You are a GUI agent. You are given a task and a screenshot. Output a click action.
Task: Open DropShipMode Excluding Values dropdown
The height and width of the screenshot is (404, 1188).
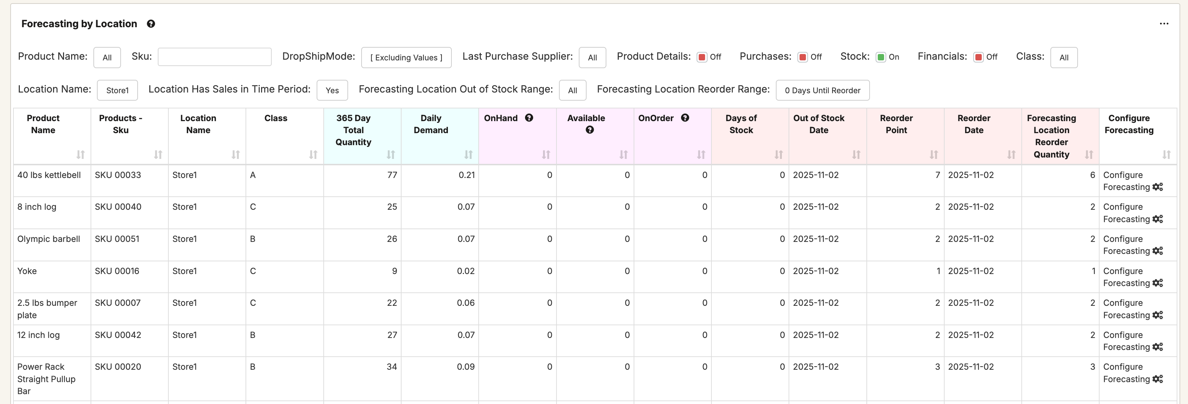click(406, 58)
